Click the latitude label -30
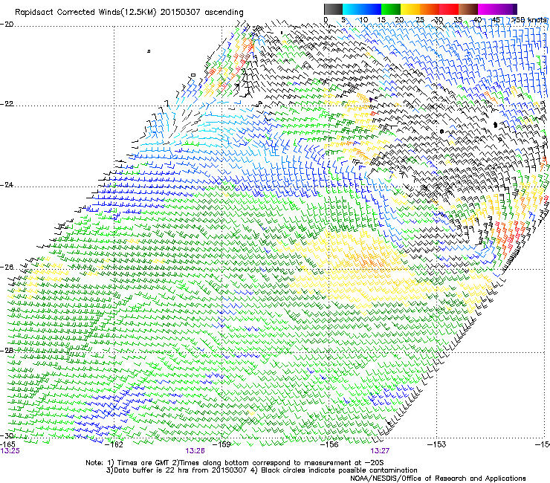The height and width of the screenshot is (483, 550). (x=7, y=435)
